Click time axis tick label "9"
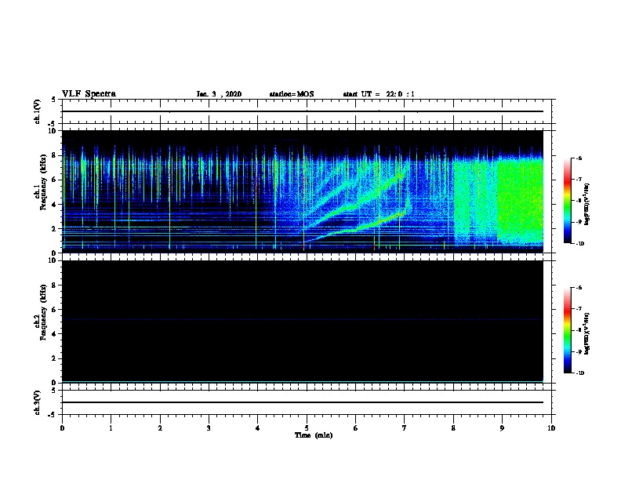 pos(502,428)
